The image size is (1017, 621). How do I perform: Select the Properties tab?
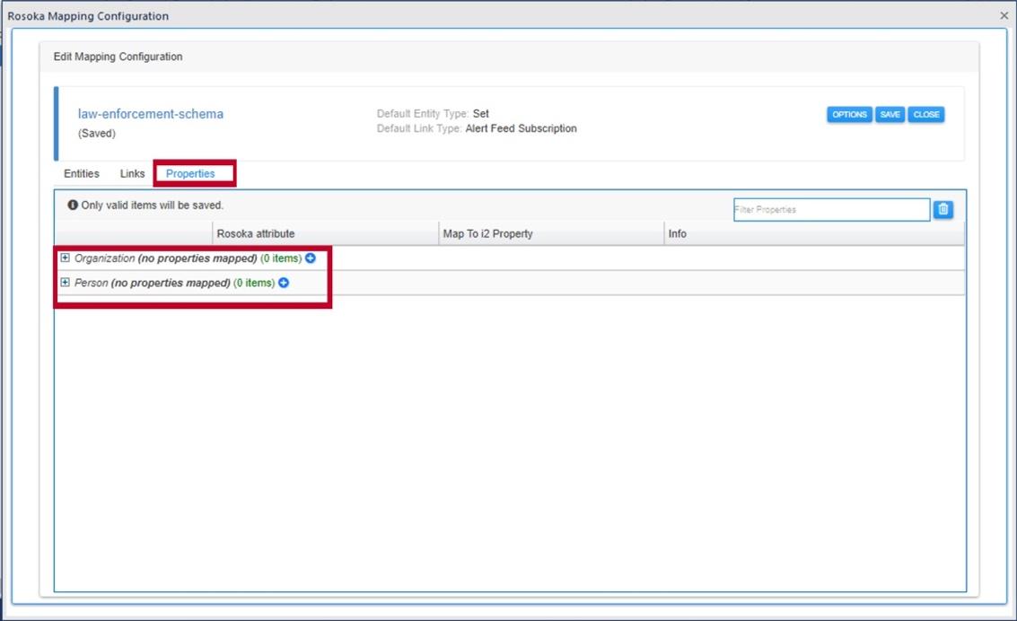pos(190,173)
